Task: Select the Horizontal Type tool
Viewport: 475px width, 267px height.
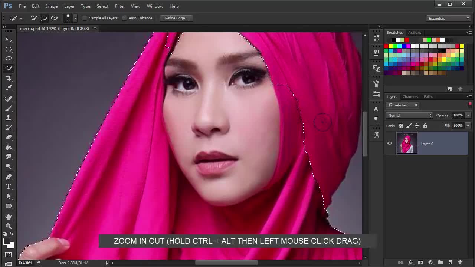Action: point(9,187)
